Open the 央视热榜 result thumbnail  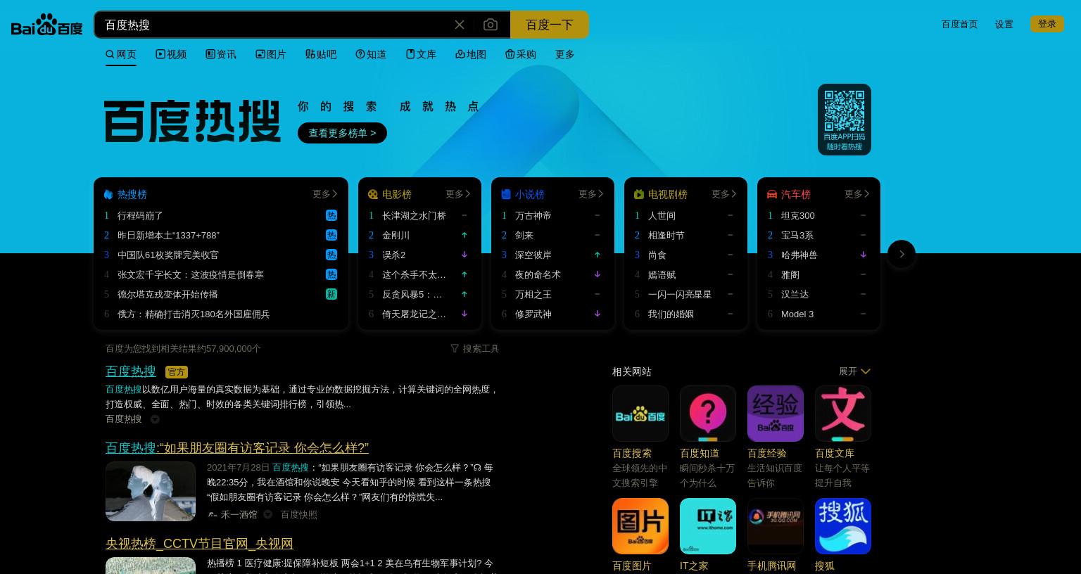(151, 566)
